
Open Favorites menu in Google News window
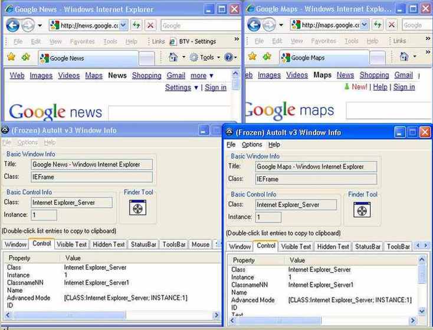pyautogui.click(x=82, y=41)
